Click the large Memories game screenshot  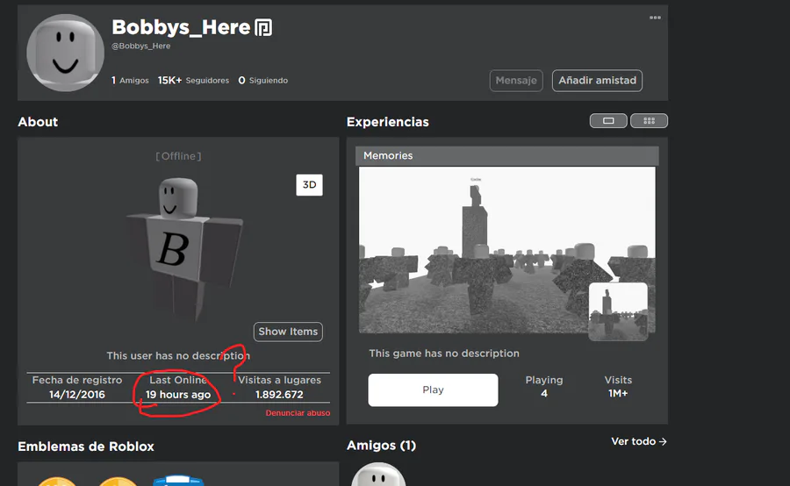506,250
